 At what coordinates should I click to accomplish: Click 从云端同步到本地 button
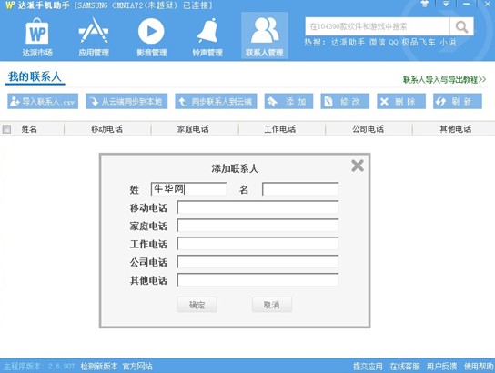pyautogui.click(x=126, y=101)
